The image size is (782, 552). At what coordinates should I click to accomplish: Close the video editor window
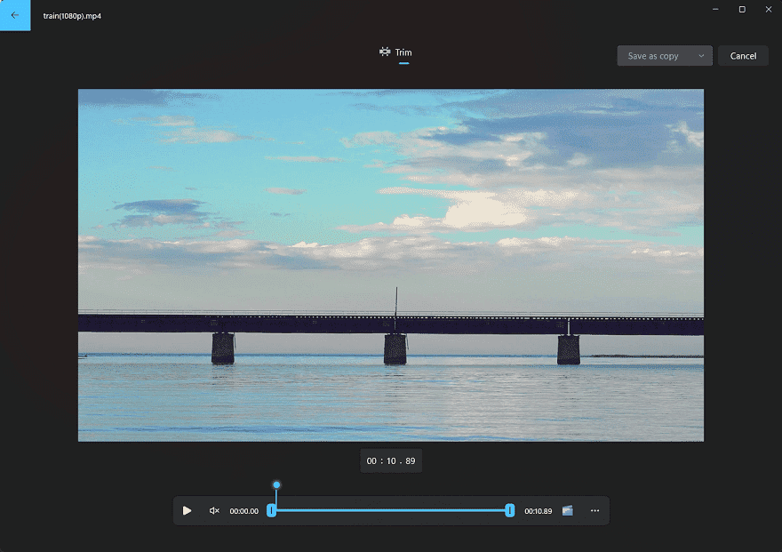[769, 10]
